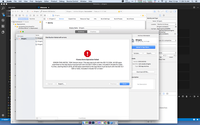Viewport: 200px width, 125px height.
Task: Collapse the Deprecations group
Action: coord(14,24)
